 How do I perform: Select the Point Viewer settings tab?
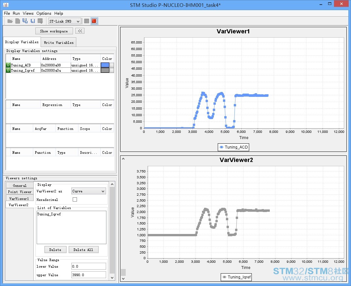tap(20, 192)
